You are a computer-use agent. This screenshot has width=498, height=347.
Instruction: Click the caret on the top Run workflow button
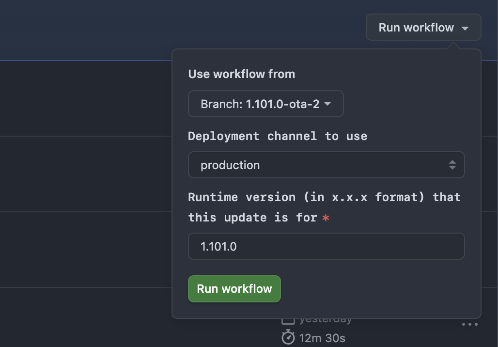465,28
